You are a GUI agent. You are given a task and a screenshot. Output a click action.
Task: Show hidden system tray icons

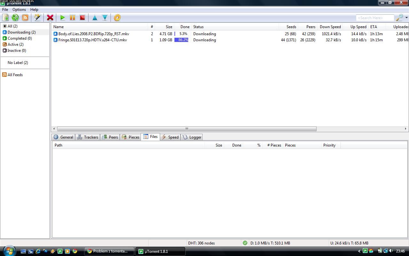point(359,251)
